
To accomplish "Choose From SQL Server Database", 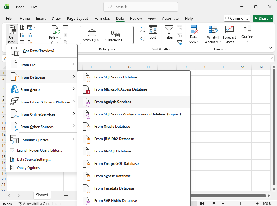I will pyautogui.click(x=134, y=77).
